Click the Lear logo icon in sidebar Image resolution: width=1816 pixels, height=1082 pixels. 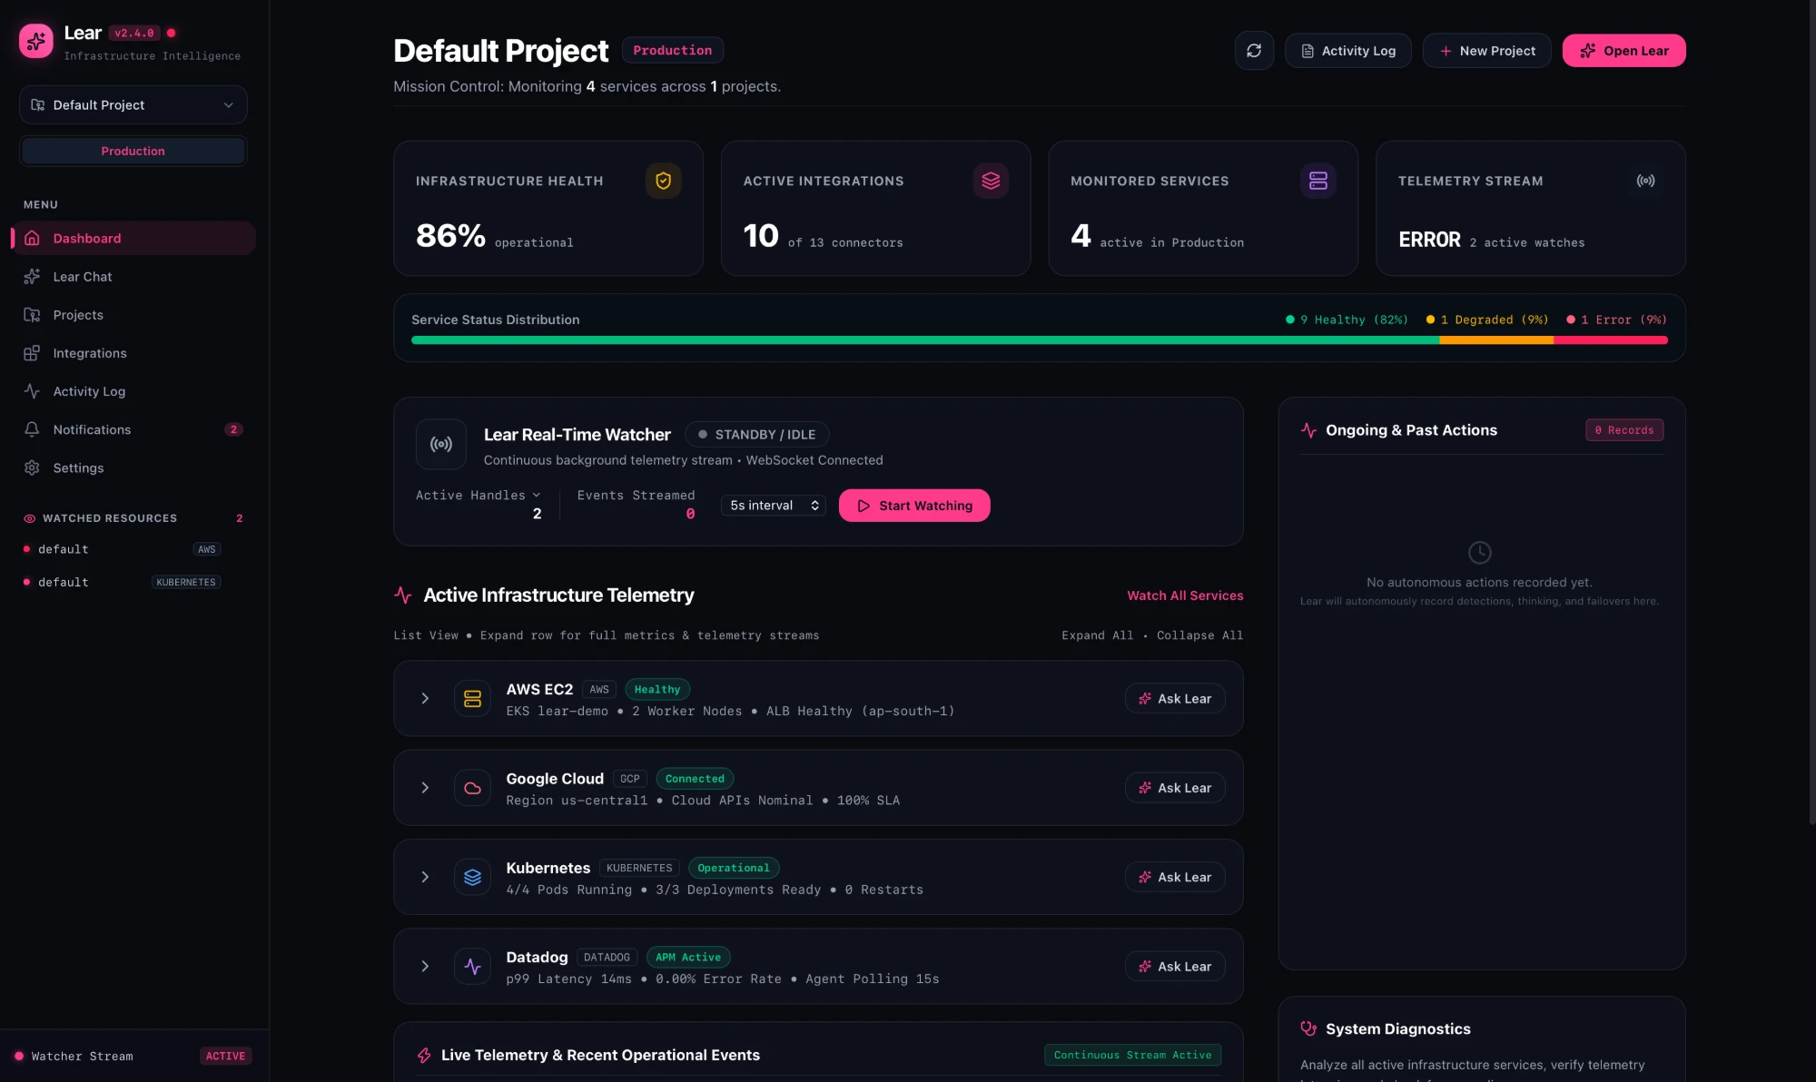click(36, 41)
